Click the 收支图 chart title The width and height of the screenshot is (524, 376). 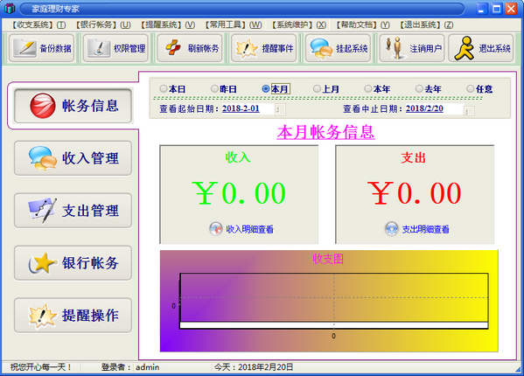click(328, 259)
